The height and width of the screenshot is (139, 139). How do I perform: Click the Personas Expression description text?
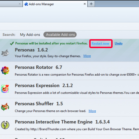77,93
